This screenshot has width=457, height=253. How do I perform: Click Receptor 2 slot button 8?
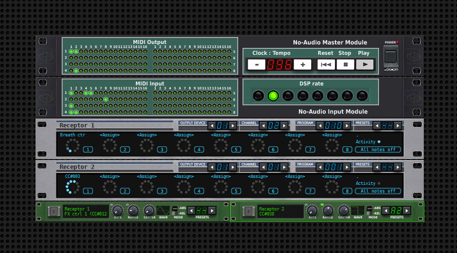pos(347,191)
